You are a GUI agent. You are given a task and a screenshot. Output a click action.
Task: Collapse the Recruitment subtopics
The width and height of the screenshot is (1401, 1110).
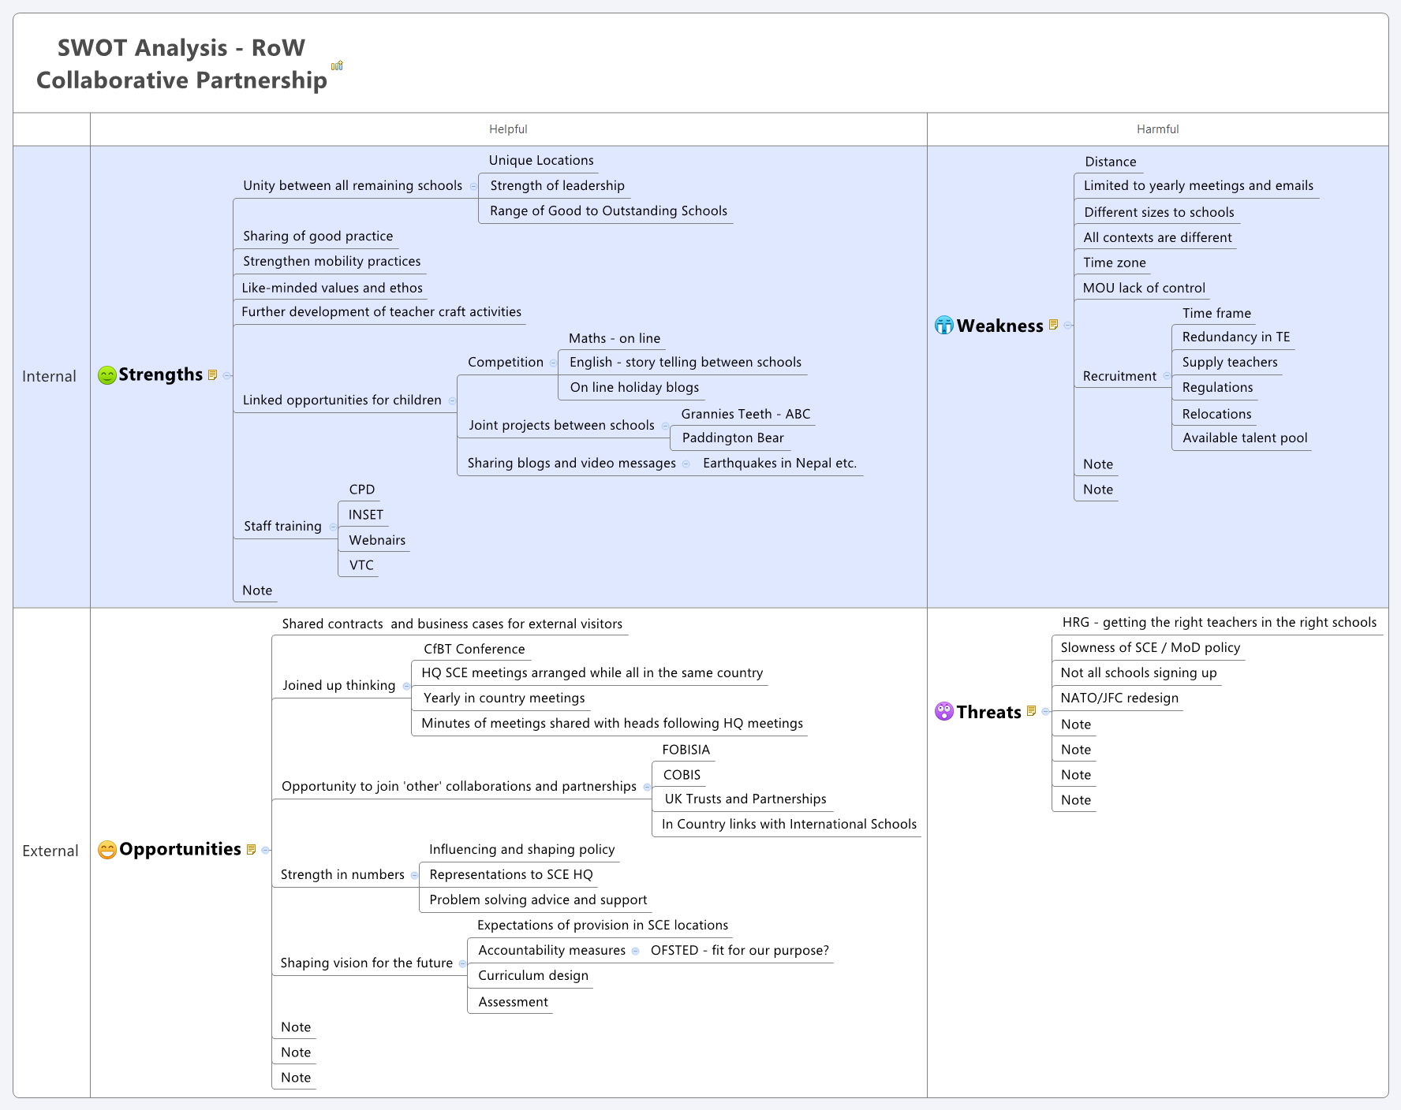[1168, 376]
